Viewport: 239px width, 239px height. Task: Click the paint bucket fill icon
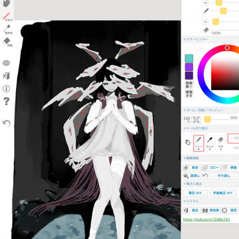click(x=186, y=176)
